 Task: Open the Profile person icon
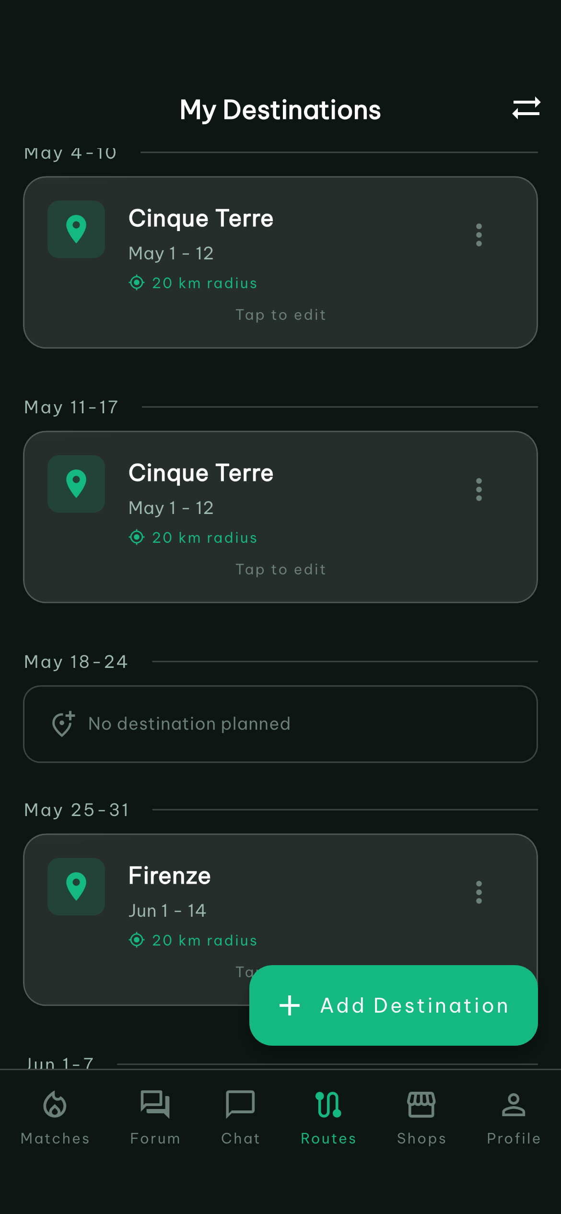(x=514, y=1104)
